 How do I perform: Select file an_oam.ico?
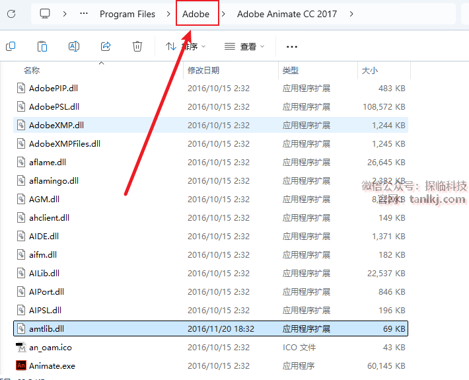[x=211, y=348]
